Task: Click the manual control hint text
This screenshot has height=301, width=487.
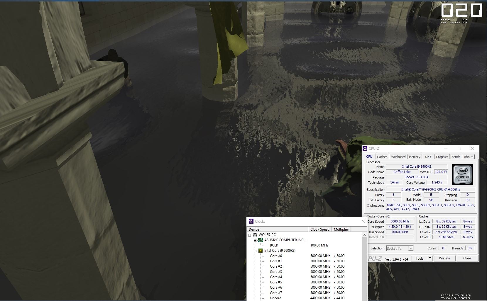Action: [456, 297]
